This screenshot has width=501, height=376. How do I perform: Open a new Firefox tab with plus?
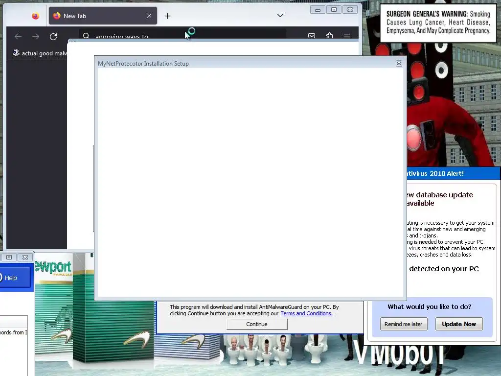167,16
